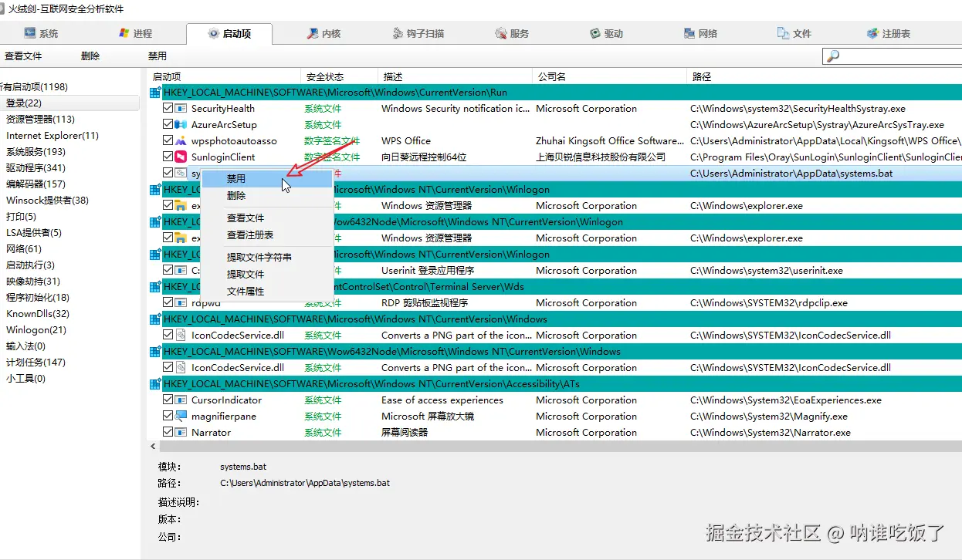Click the wpsphotoautoasso WPS icon
Image resolution: width=962 pixels, height=560 pixels.
pos(181,141)
